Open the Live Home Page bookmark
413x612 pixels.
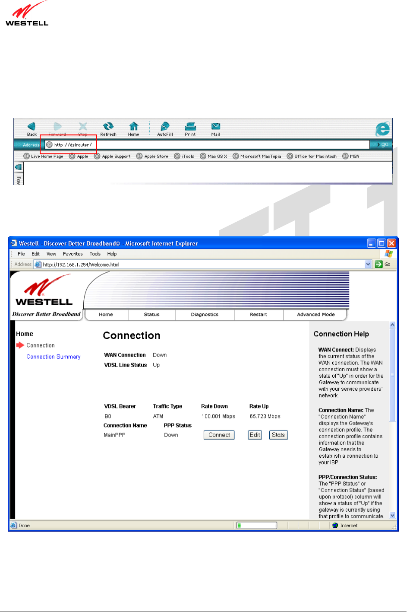(x=43, y=156)
